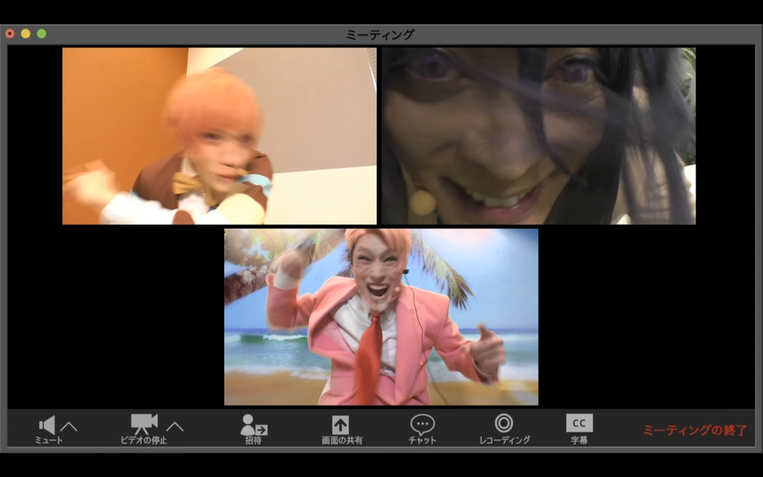Select the pink suit beach background video tile
The height and width of the screenshot is (477, 763).
pyautogui.click(x=381, y=317)
